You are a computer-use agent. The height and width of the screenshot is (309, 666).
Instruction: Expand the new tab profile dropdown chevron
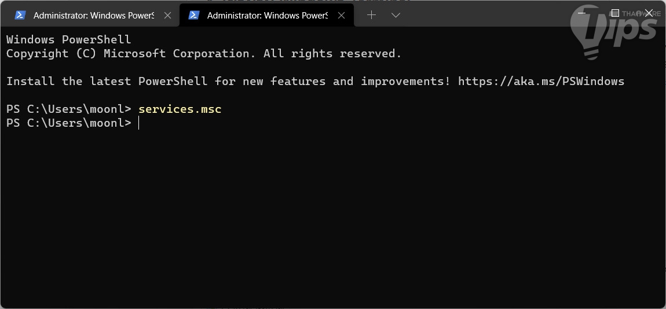tap(396, 16)
